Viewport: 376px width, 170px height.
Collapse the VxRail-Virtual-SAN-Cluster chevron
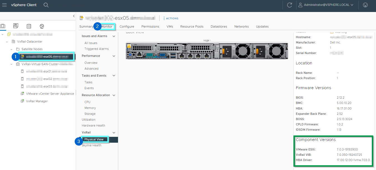click(x=12, y=64)
